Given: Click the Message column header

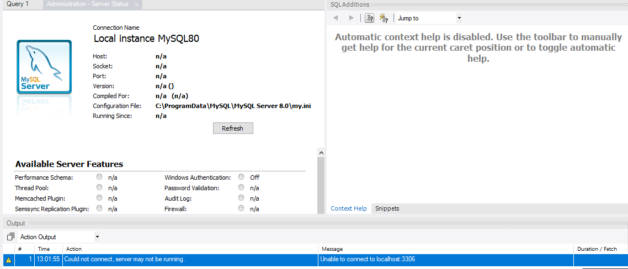Looking at the screenshot, I should [446, 249].
